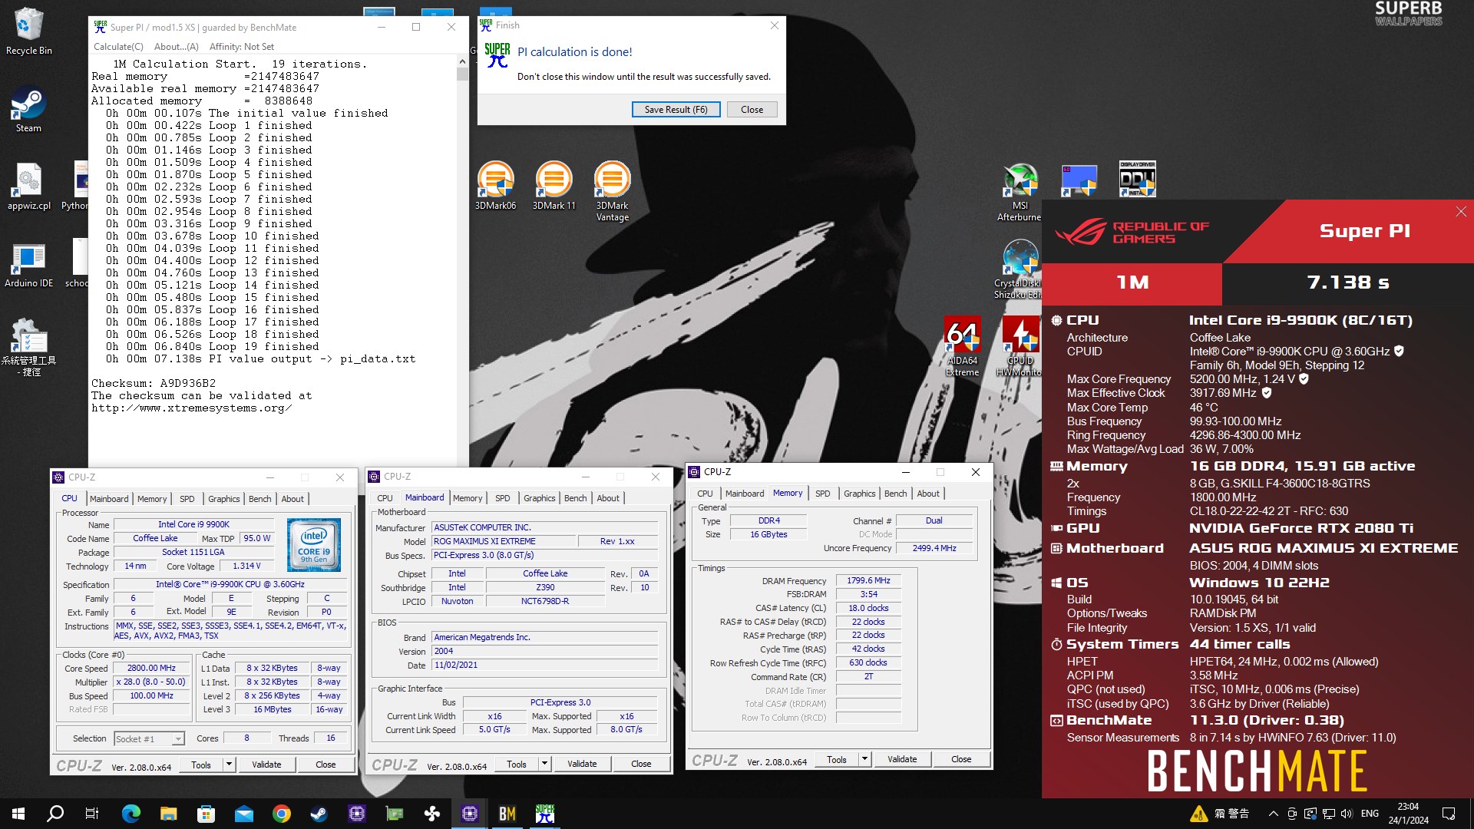Open the 3DMark06 desktop shortcut

(495, 187)
